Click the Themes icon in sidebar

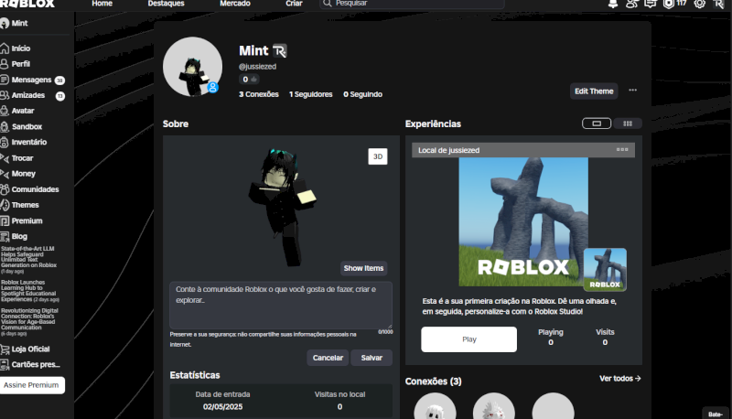(5, 205)
